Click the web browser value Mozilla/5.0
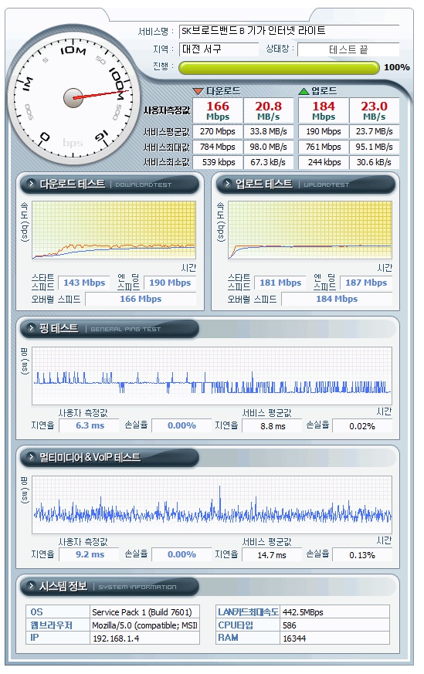424x674 pixels. 145,625
